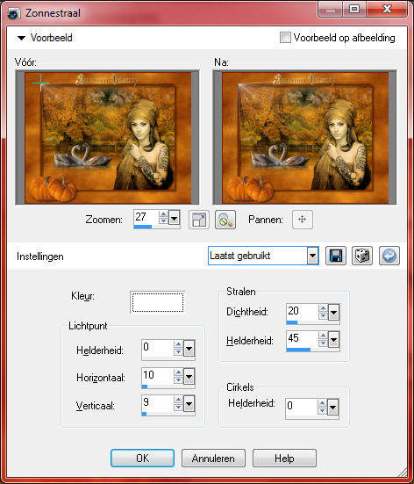This screenshot has width=414, height=484.
Task: Click the Annuleren button
Action: 213,458
